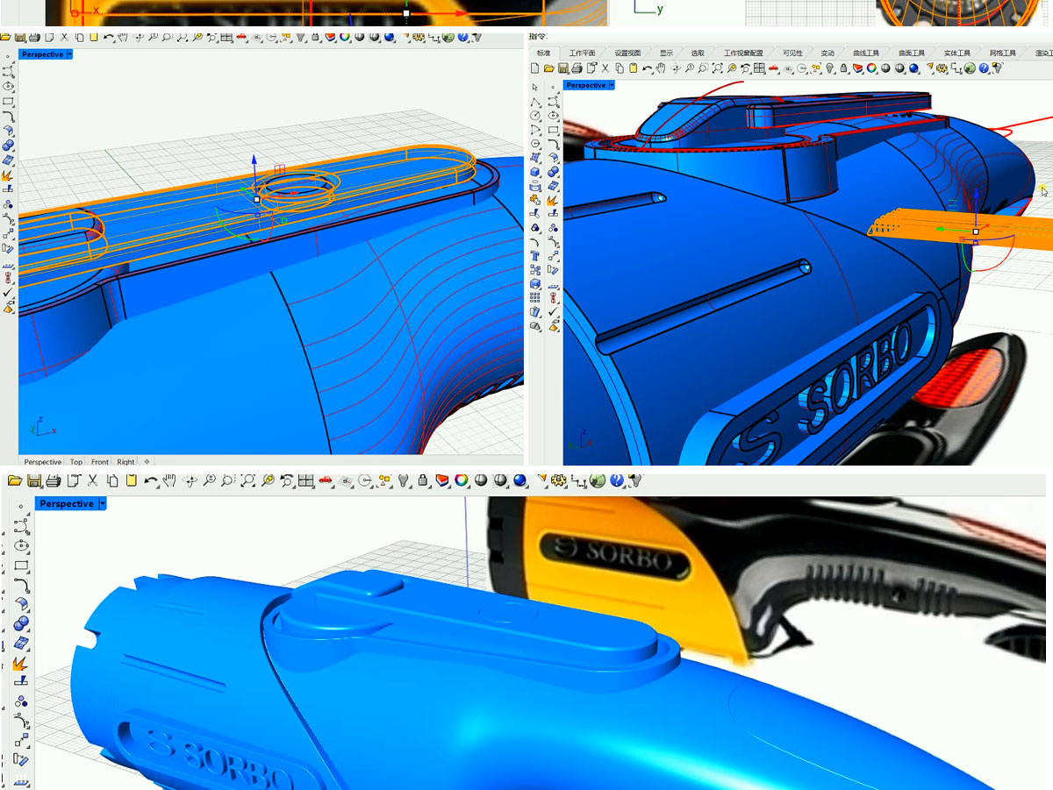The image size is (1053, 790).
Task: Click red car Set View icon in top-right window
Action: [x=773, y=68]
